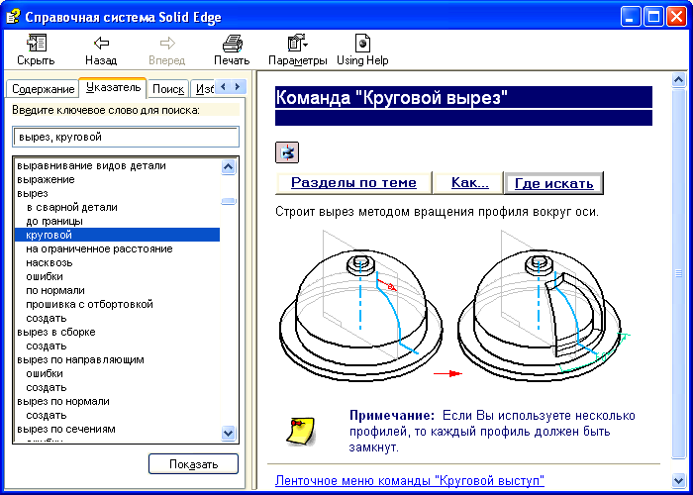Click the Где искать button
Viewport: 693px width, 495px height.
pos(553,183)
